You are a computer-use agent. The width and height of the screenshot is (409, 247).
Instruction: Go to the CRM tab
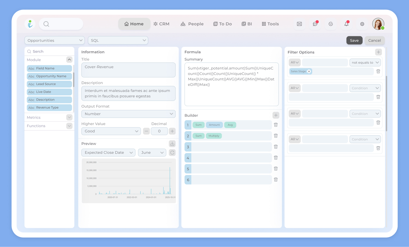coord(161,24)
